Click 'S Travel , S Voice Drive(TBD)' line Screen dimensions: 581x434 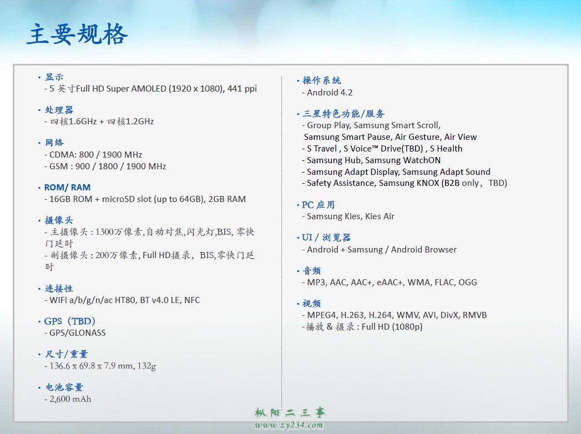tap(382, 149)
